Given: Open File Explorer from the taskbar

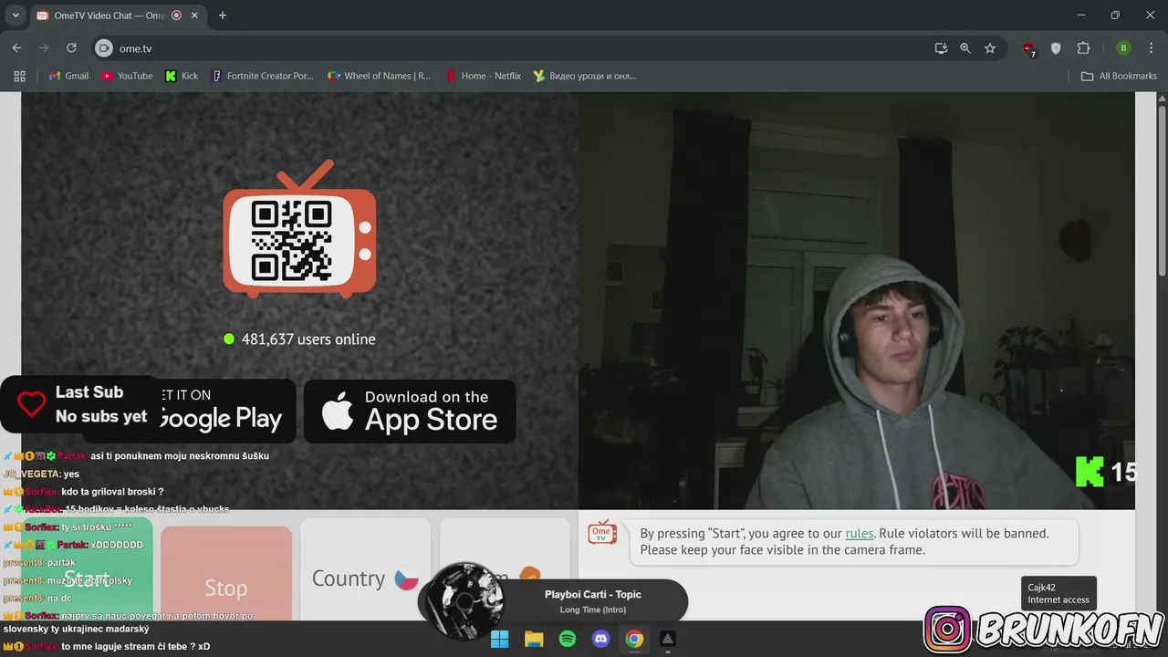Looking at the screenshot, I should click(x=534, y=639).
